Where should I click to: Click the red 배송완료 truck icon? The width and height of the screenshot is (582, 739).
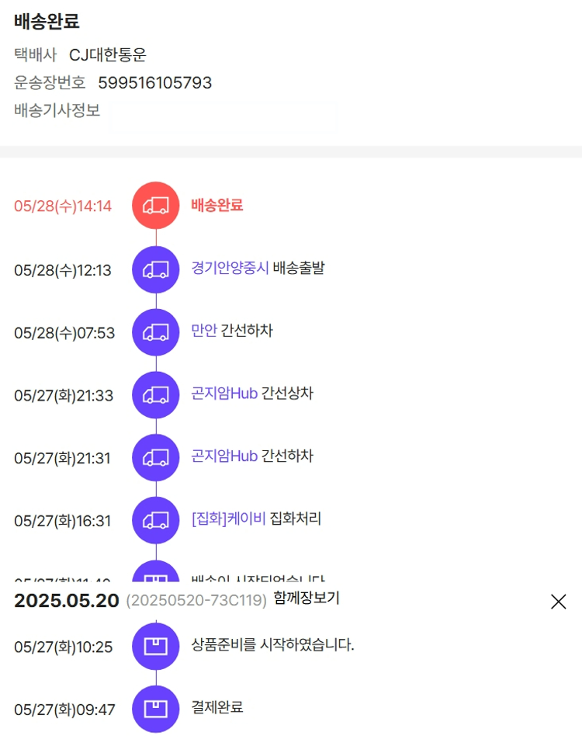pos(156,206)
